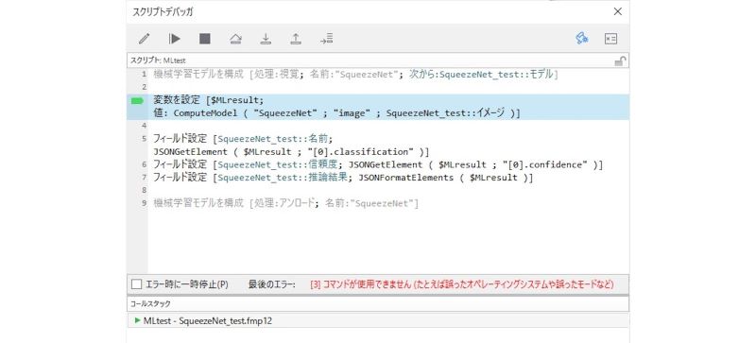Click the unlocked padlock icon

(620, 60)
